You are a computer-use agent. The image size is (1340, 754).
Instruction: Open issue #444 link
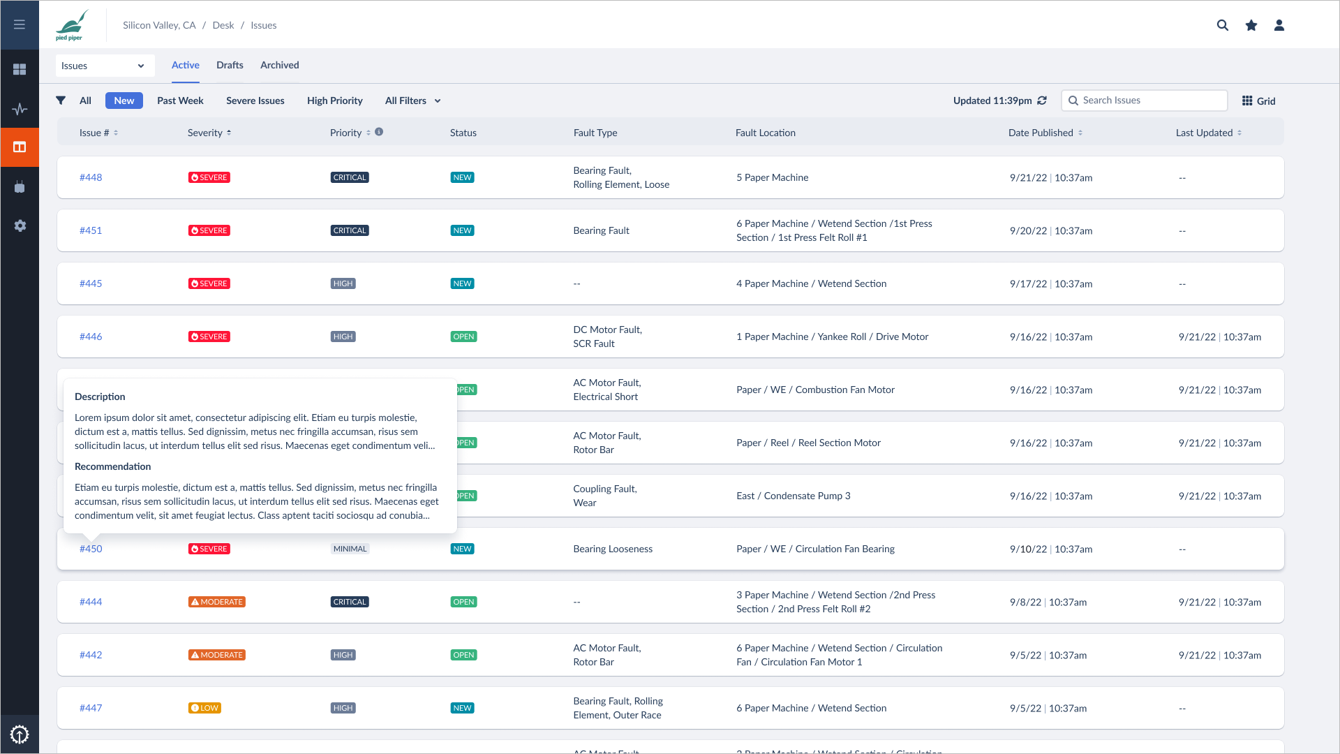[x=91, y=602]
